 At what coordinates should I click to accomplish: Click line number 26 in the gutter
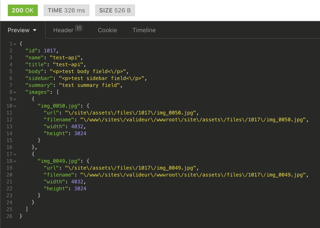tap(9, 216)
